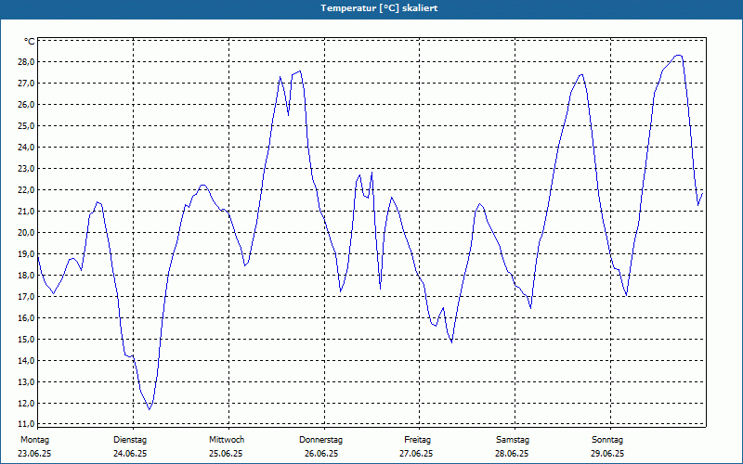This screenshot has width=743, height=464.
Task: Click the Mittwoch day label
Action: tap(227, 440)
